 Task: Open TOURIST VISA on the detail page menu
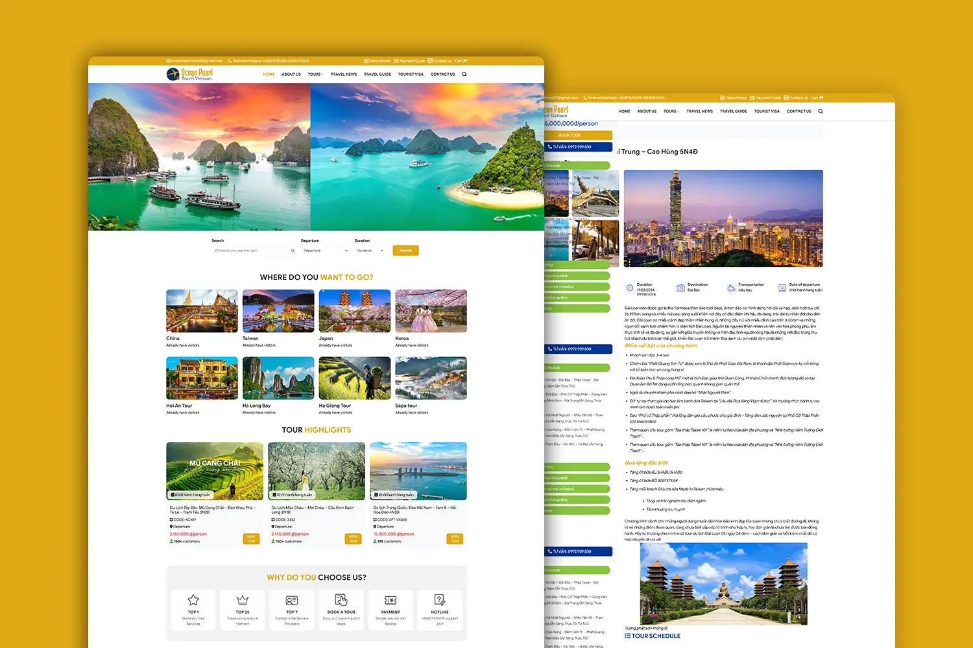pyautogui.click(x=767, y=111)
